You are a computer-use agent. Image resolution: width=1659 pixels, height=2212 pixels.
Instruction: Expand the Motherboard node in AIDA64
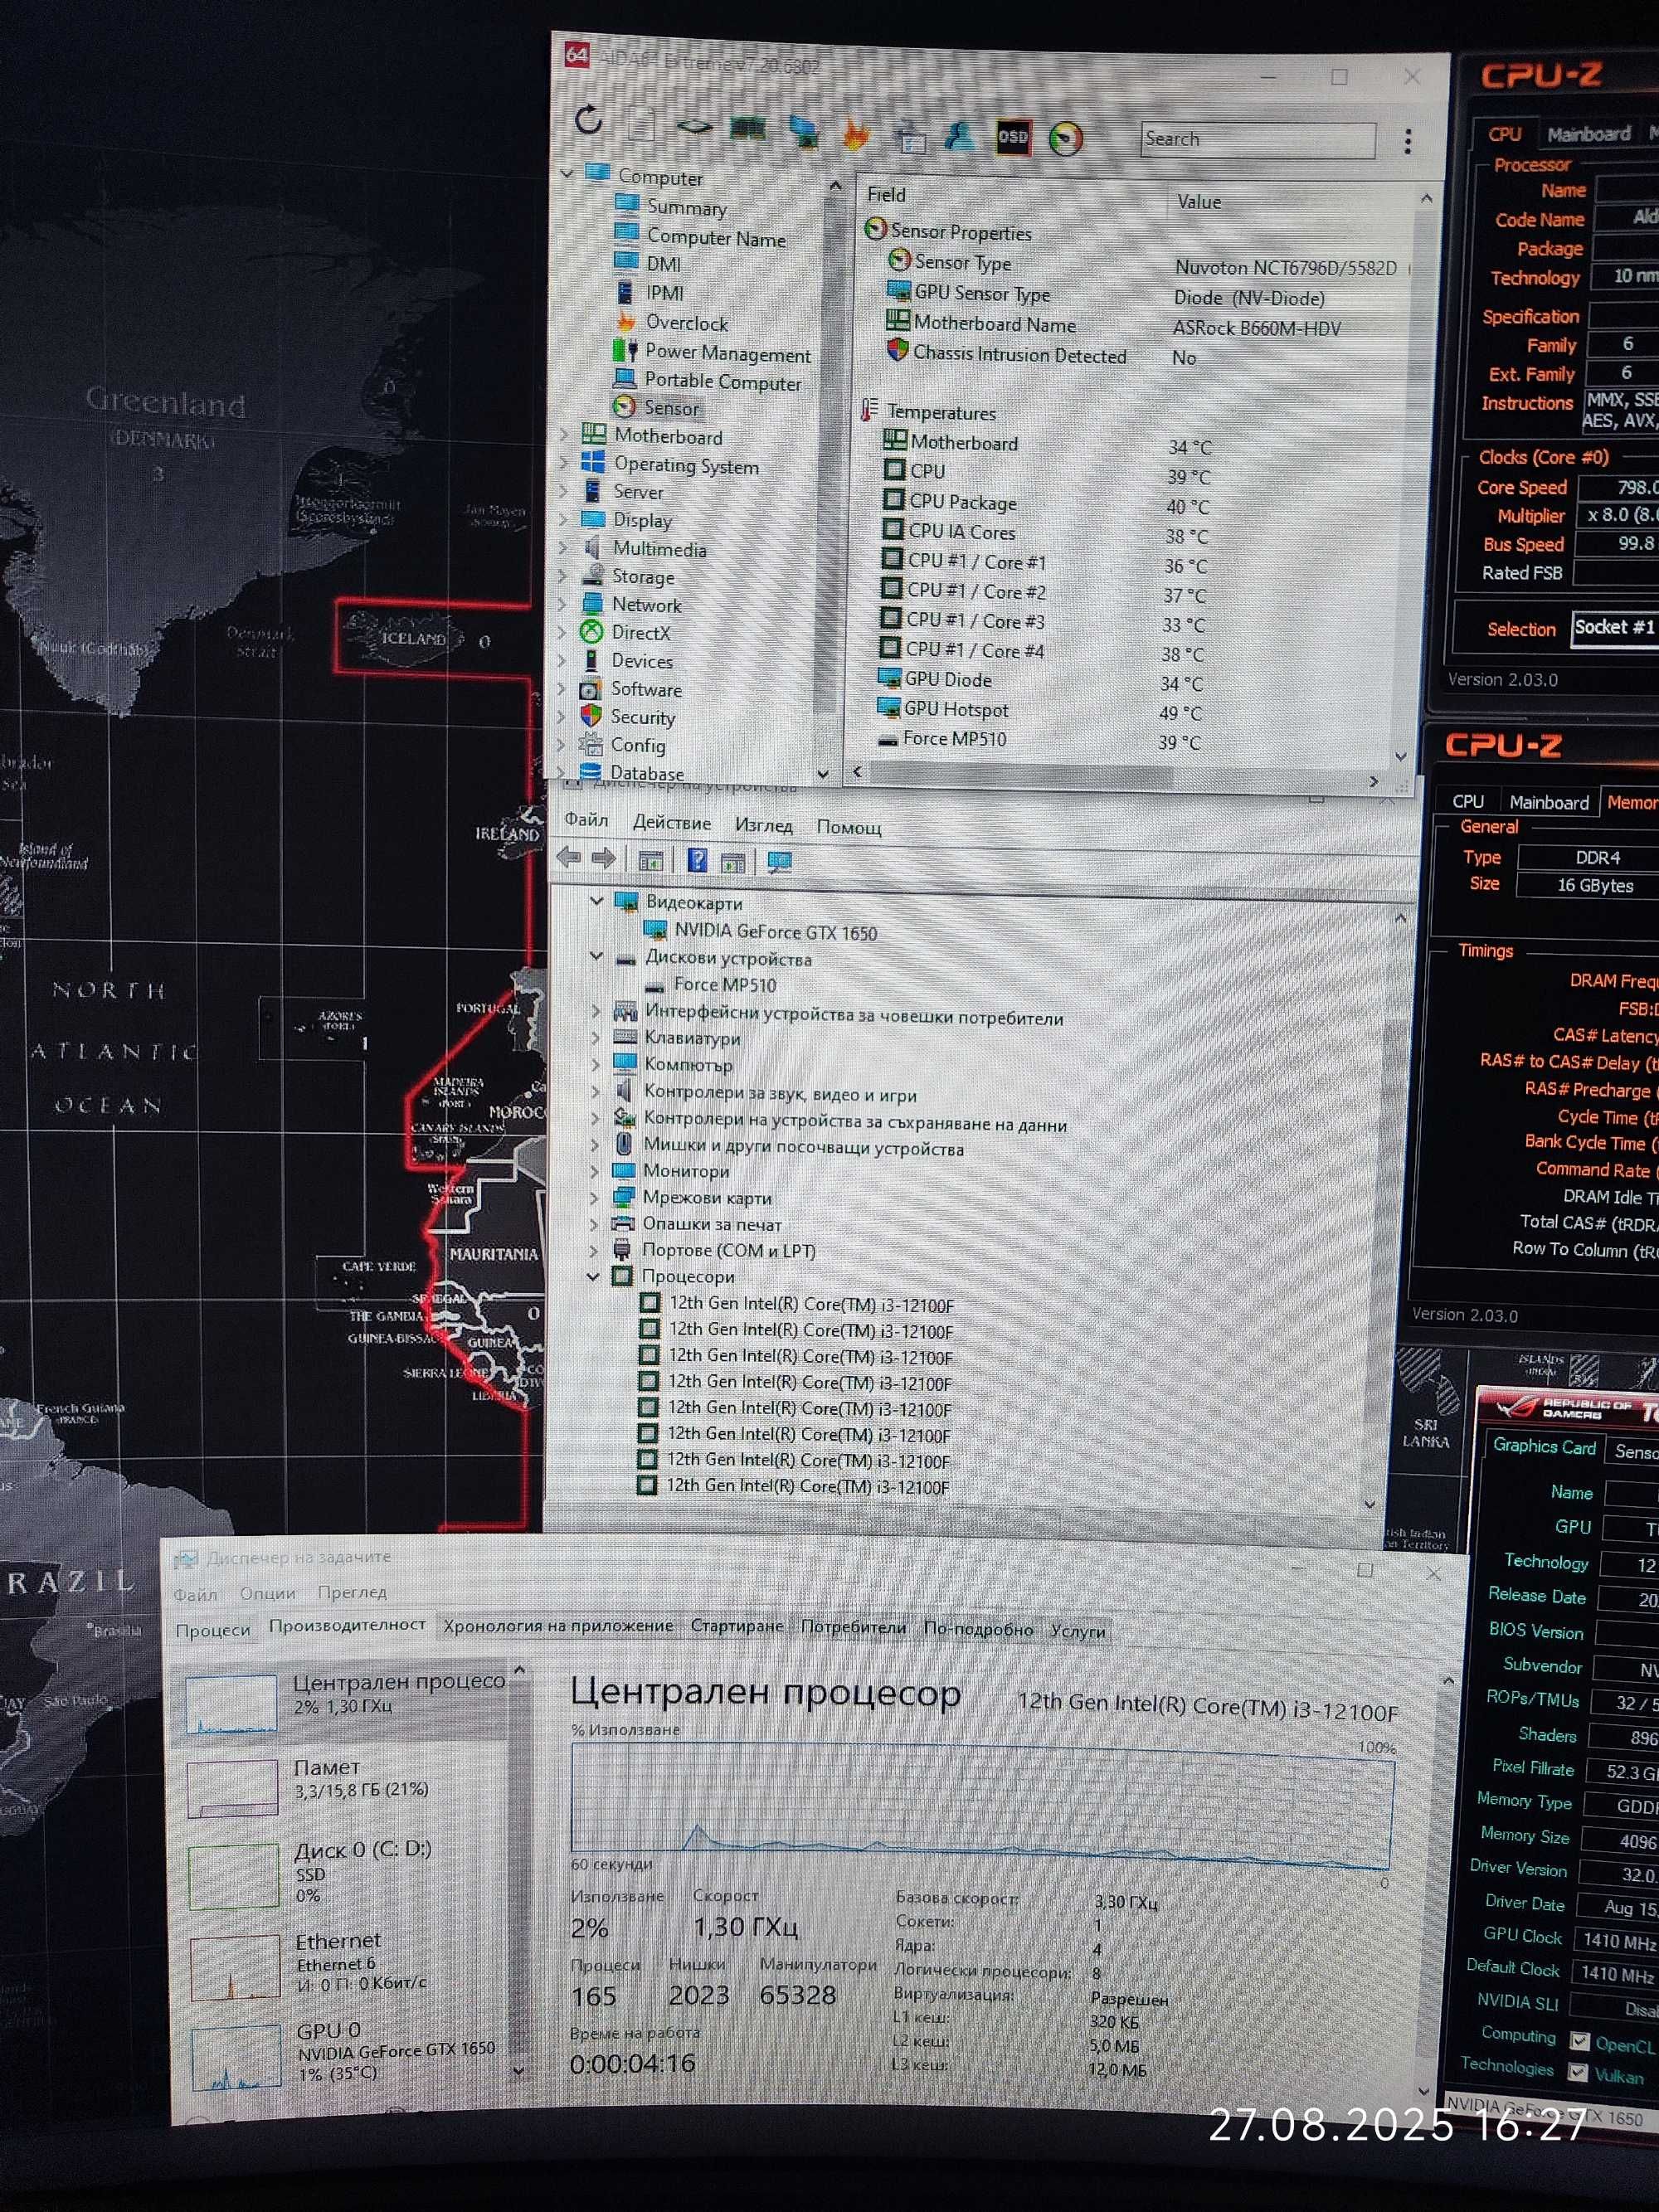click(564, 435)
